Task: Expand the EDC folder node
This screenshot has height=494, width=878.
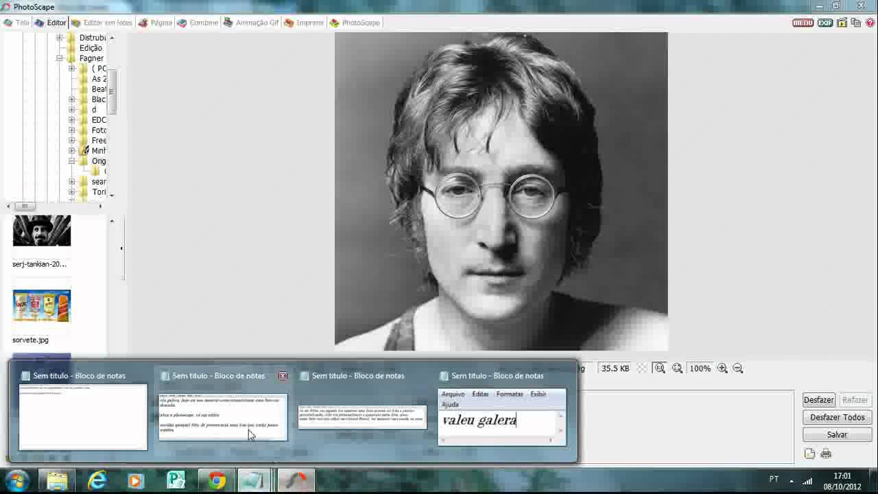Action: pyautogui.click(x=71, y=120)
